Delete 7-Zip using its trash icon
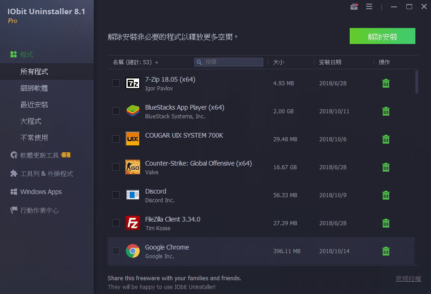This screenshot has width=431, height=294. click(x=386, y=83)
